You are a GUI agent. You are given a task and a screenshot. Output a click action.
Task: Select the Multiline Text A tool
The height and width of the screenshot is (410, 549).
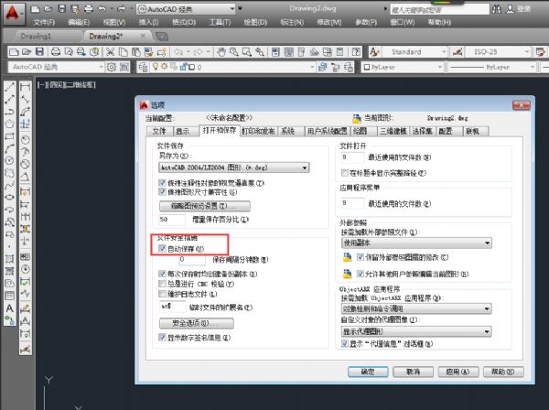(10, 308)
